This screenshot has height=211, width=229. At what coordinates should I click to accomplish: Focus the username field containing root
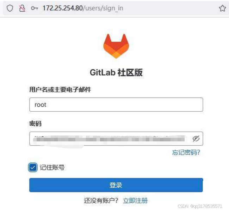click(116, 105)
